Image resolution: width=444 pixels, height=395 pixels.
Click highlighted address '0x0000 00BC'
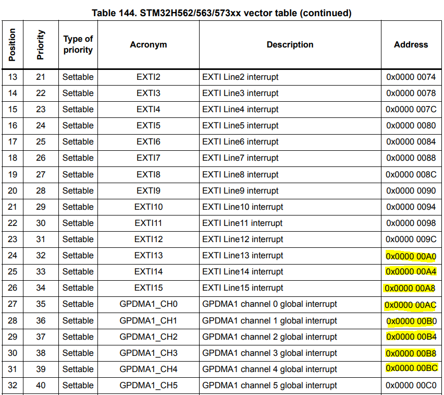(412, 368)
